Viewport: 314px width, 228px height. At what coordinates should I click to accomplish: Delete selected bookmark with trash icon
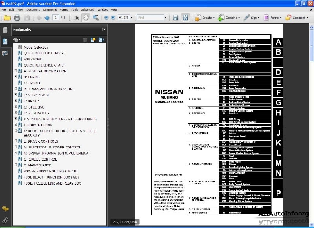tap(85, 40)
